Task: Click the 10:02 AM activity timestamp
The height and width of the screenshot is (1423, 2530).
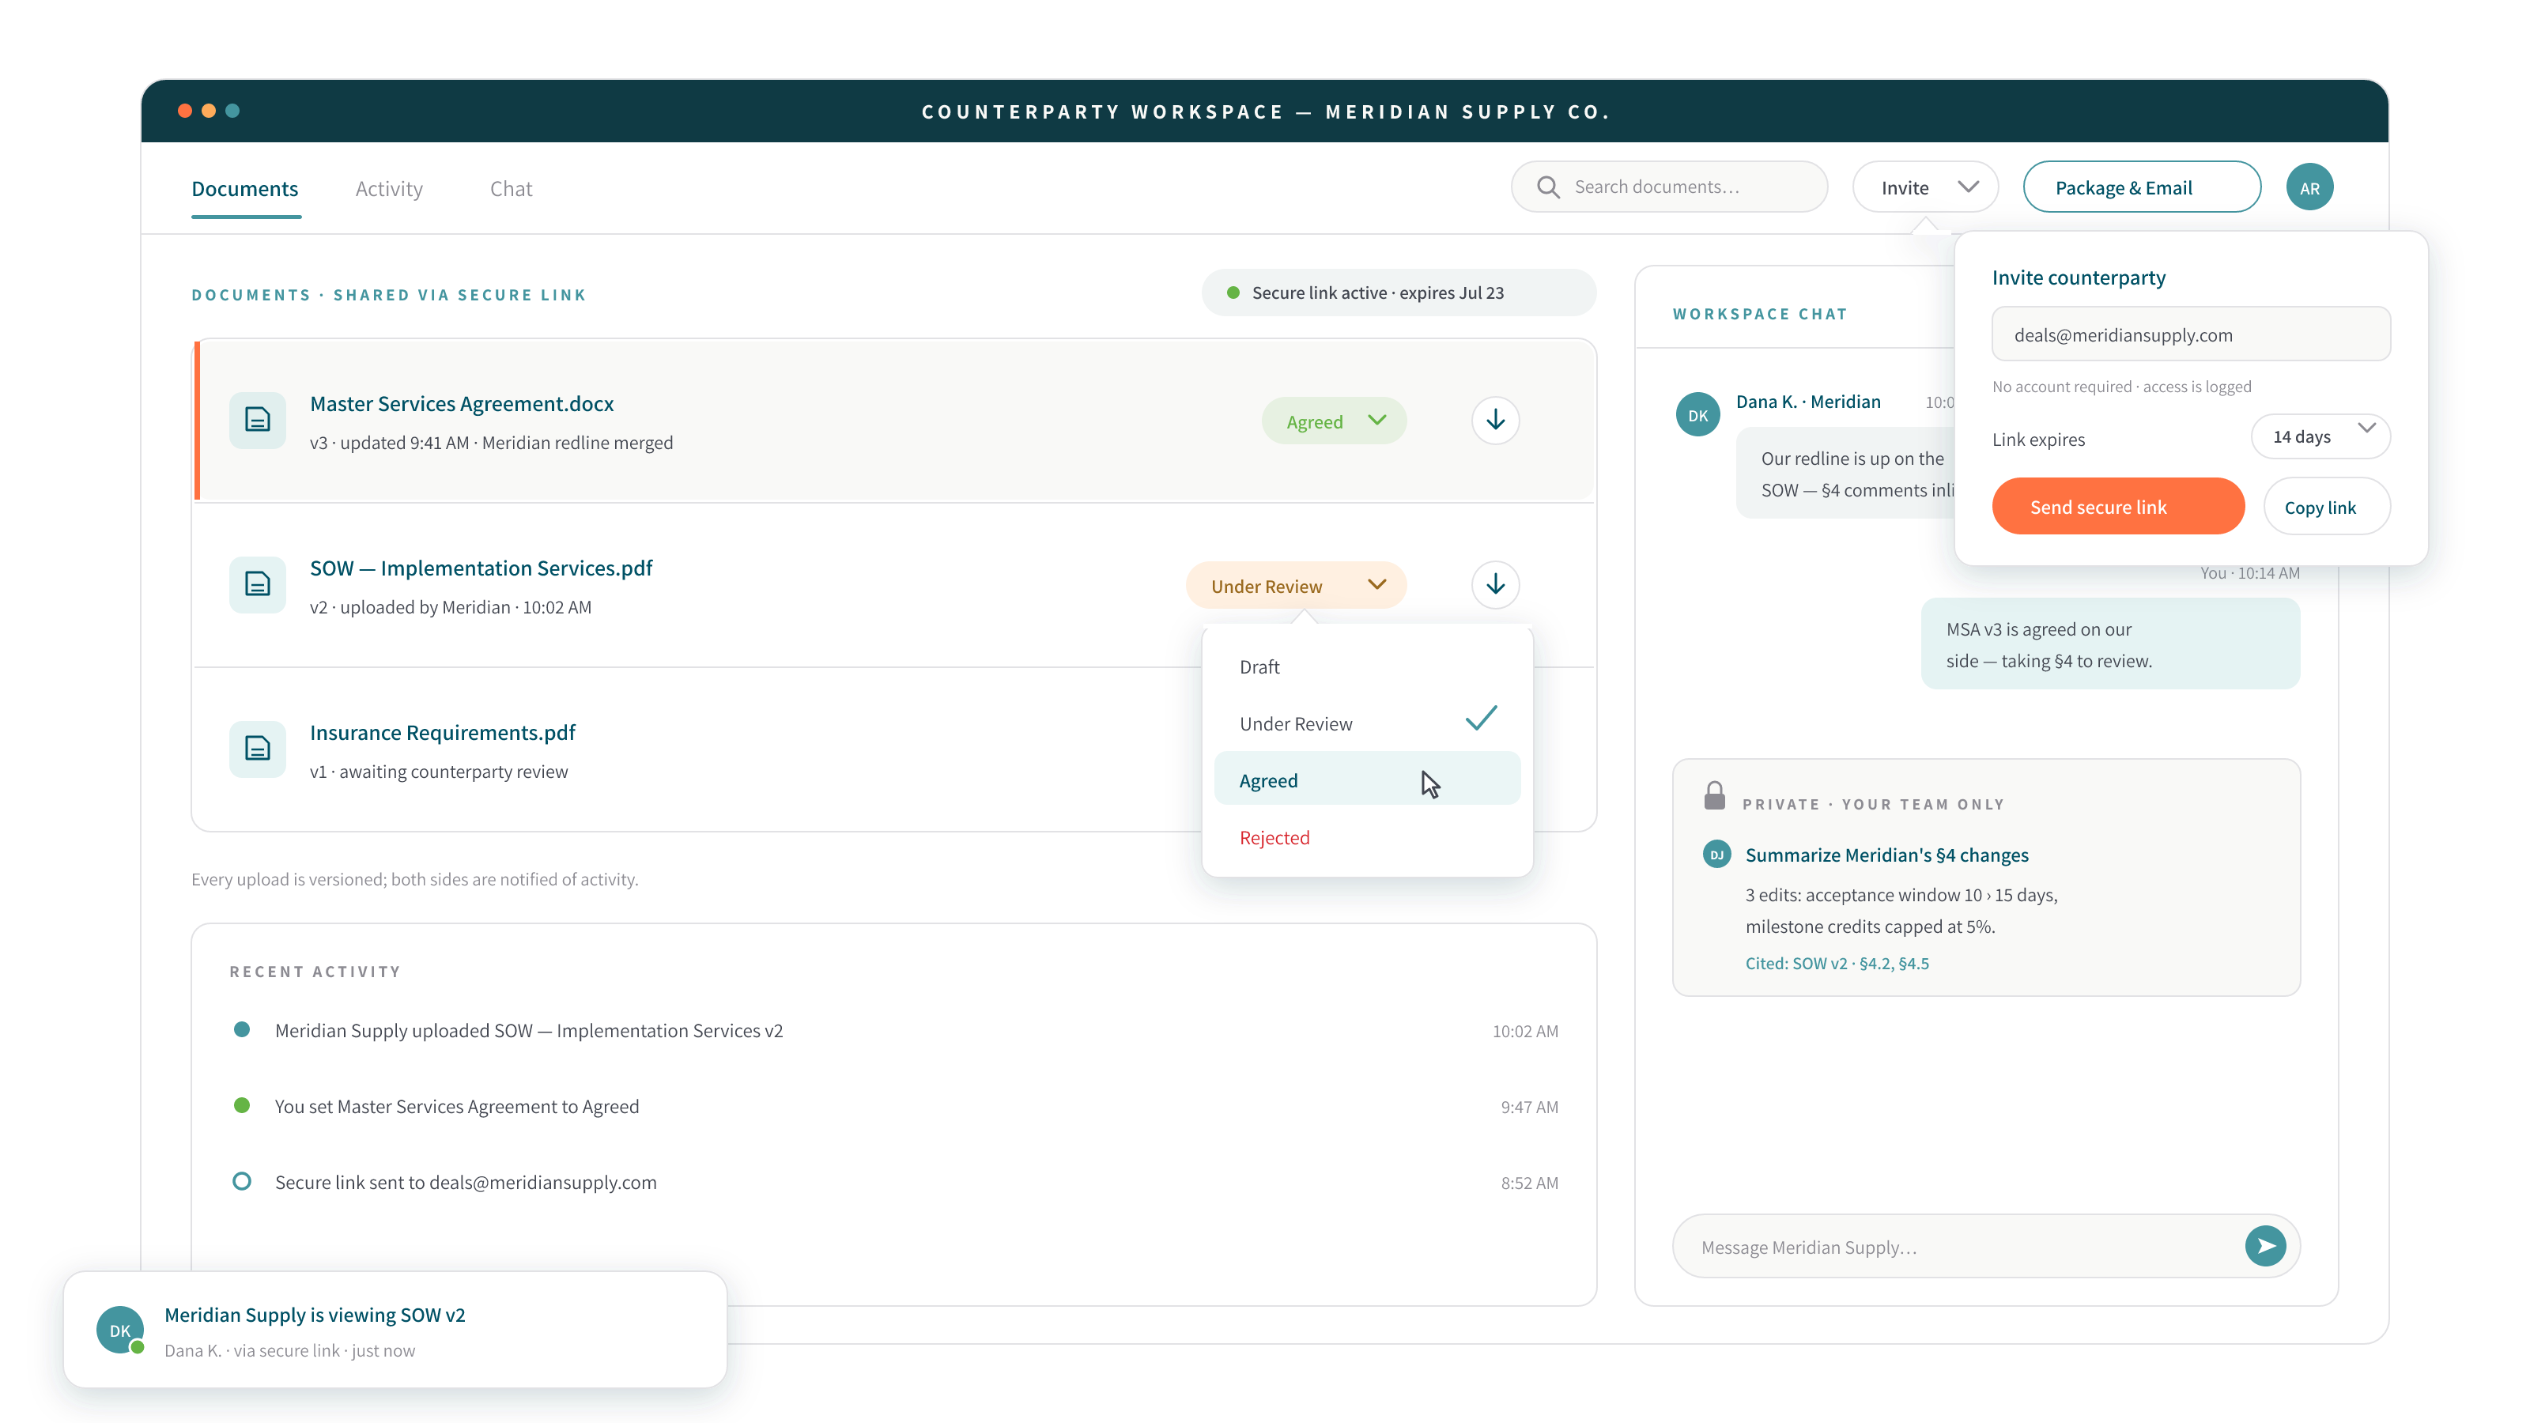Action: pyautogui.click(x=1525, y=1031)
